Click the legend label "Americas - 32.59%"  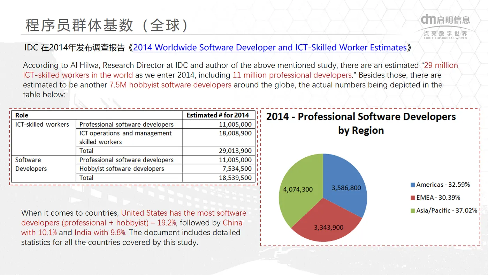443,185
